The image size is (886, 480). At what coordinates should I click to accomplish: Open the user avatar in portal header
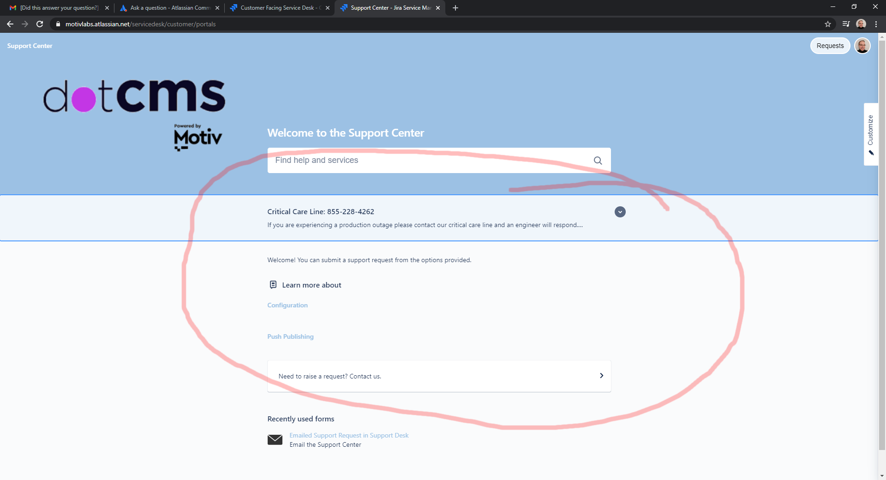pyautogui.click(x=862, y=46)
